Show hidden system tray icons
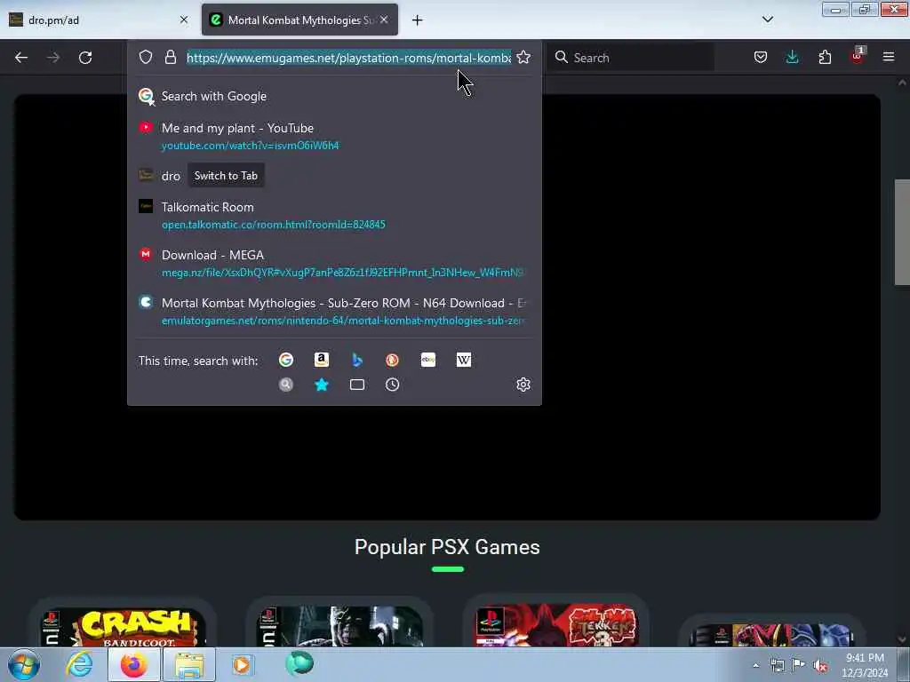Screen dimensions: 910x682 pos(755,666)
